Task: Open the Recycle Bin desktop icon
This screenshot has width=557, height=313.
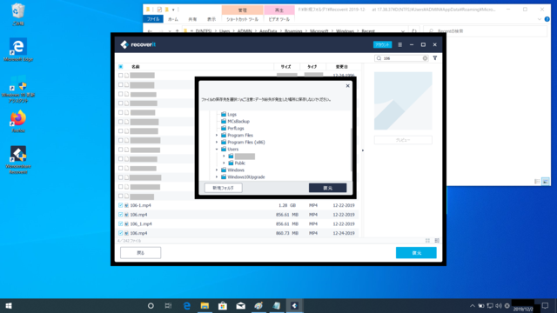Action: tap(18, 14)
